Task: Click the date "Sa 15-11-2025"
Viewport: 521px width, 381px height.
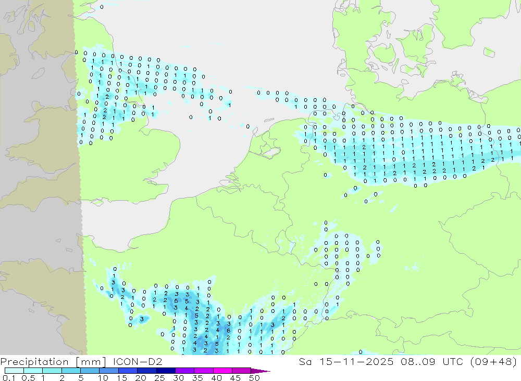Action: point(346,361)
